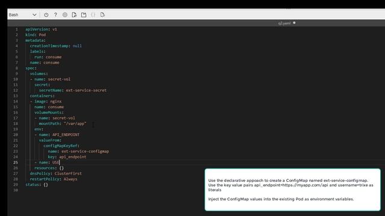This screenshot has height=216, width=385.
Task: Click the 'resources: {}' line
Action: [49, 168]
